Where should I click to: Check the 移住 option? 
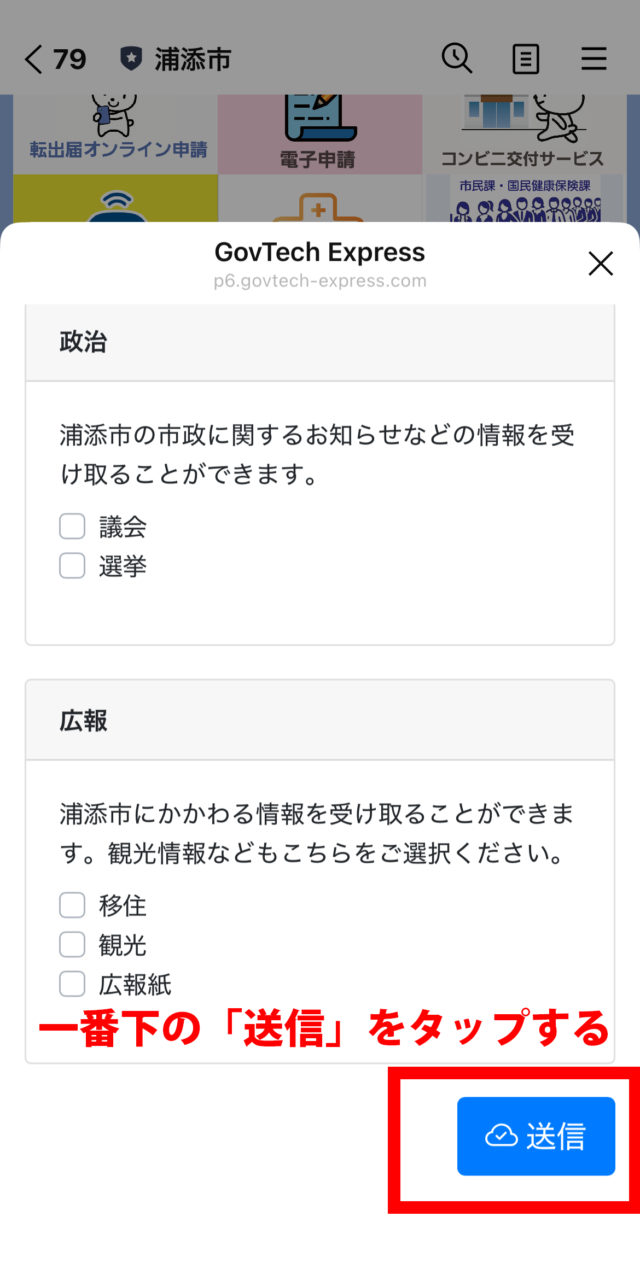[x=72, y=905]
